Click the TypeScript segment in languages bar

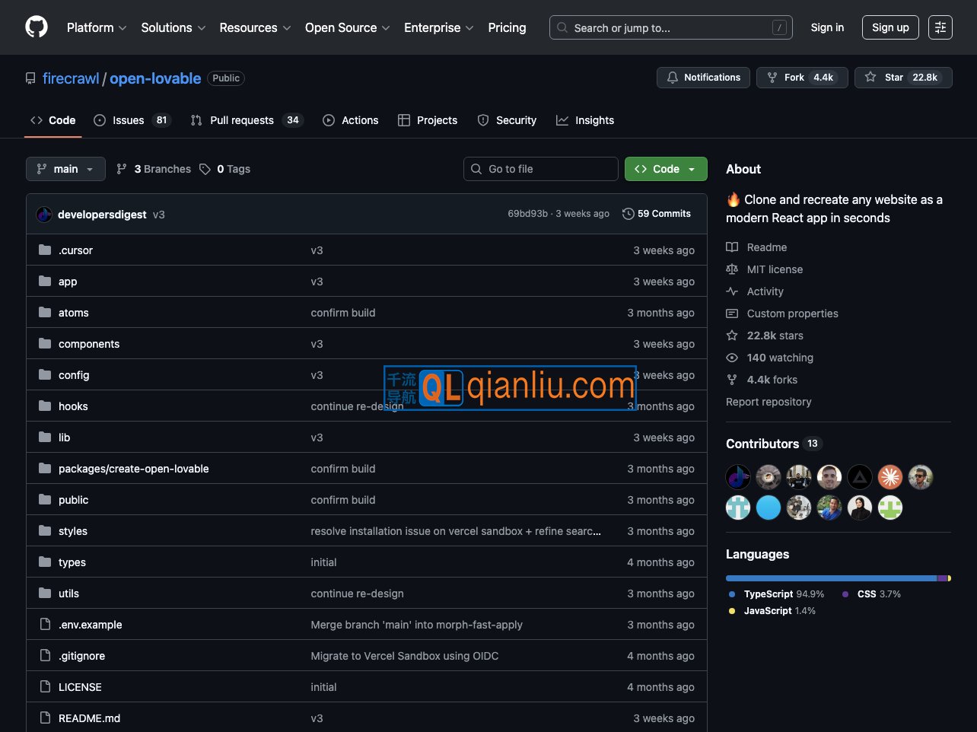pos(830,578)
